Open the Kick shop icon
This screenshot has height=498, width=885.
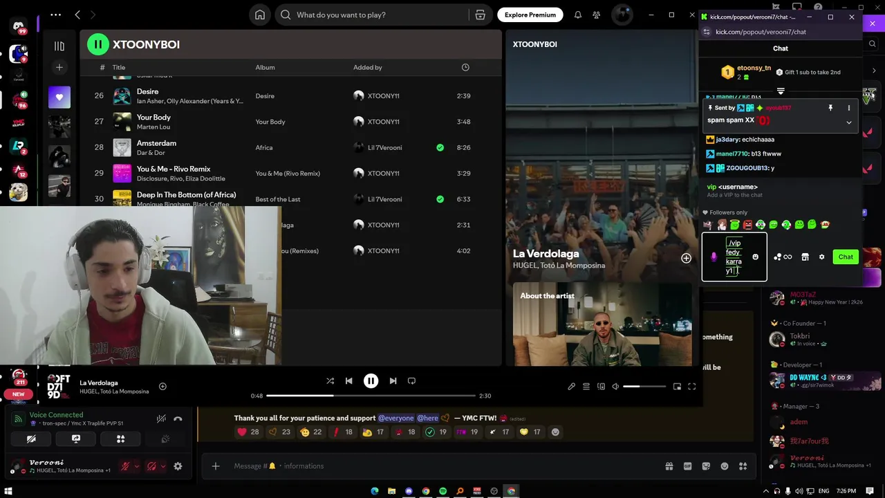click(x=805, y=257)
